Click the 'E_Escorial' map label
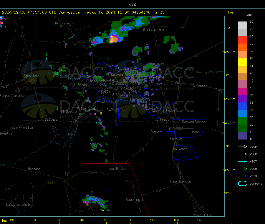 [x=109, y=101]
